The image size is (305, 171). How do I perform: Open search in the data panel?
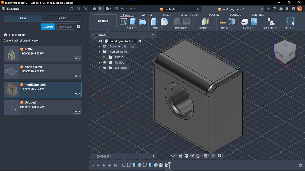click(x=79, y=9)
